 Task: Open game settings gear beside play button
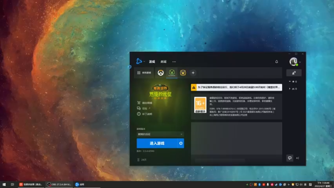[181, 143]
